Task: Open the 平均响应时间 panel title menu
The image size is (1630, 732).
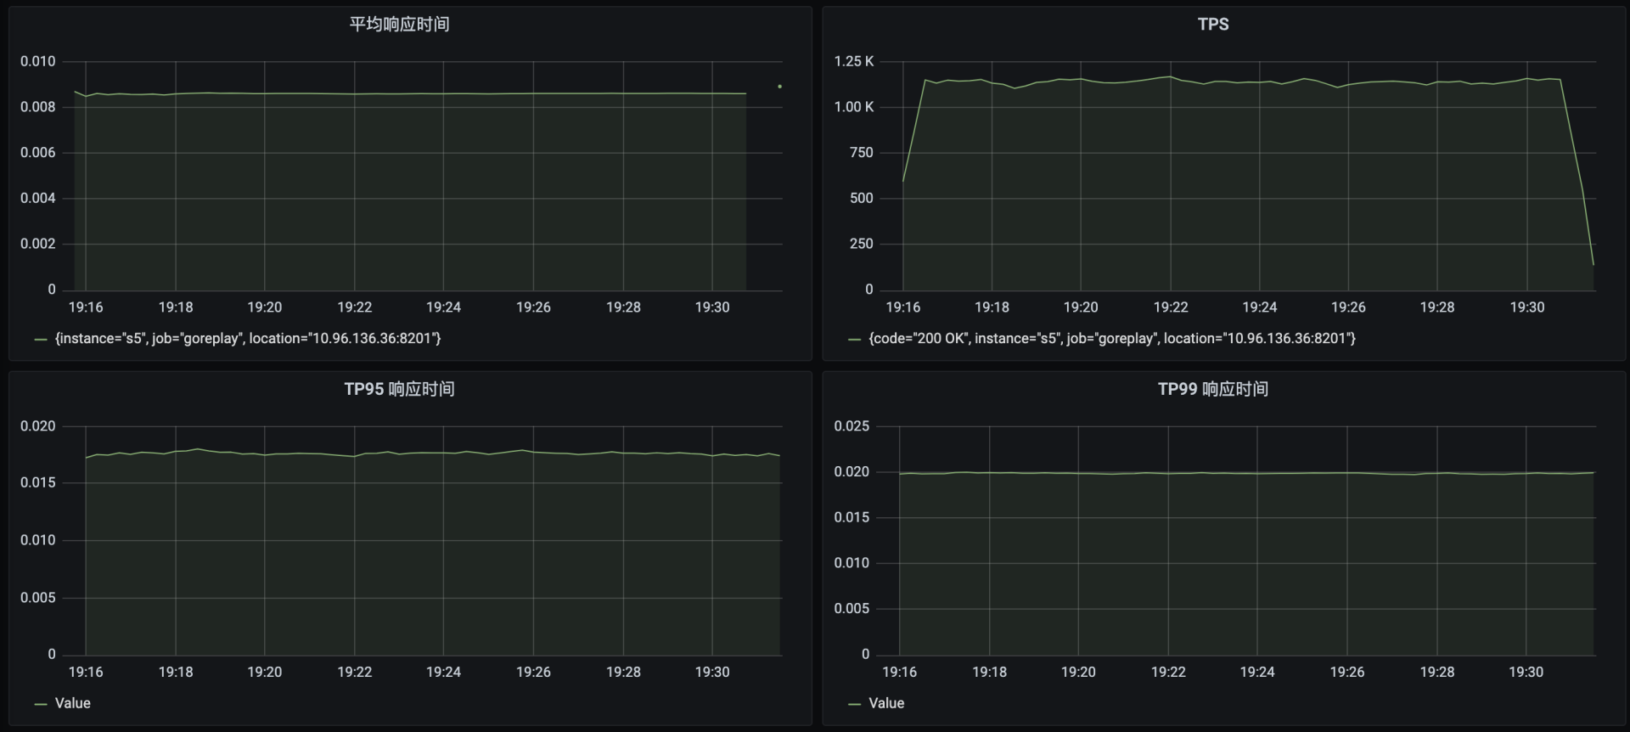Action: 399,24
